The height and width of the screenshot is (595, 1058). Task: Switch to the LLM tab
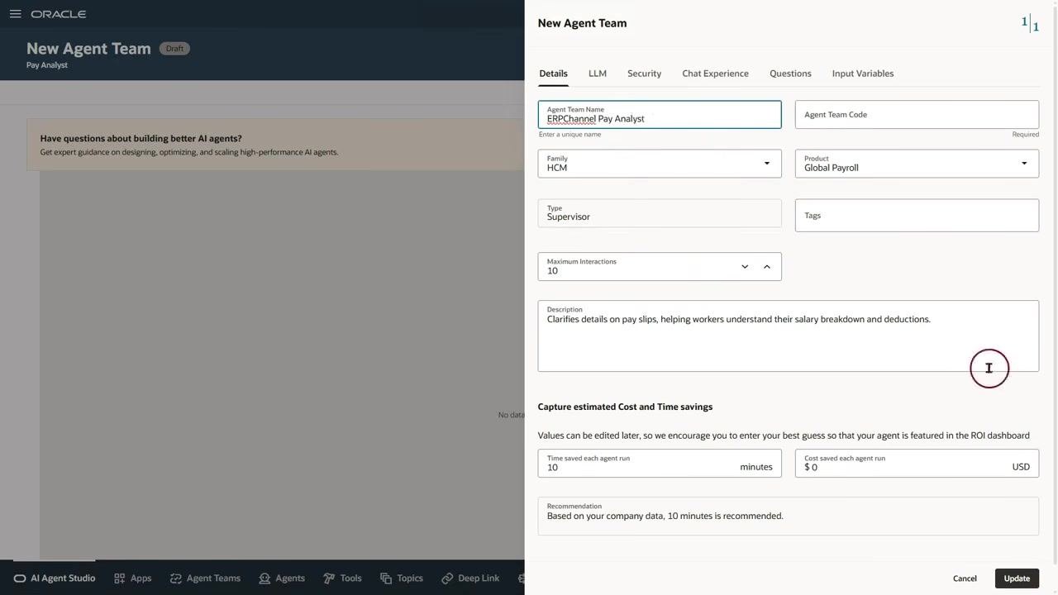click(598, 74)
